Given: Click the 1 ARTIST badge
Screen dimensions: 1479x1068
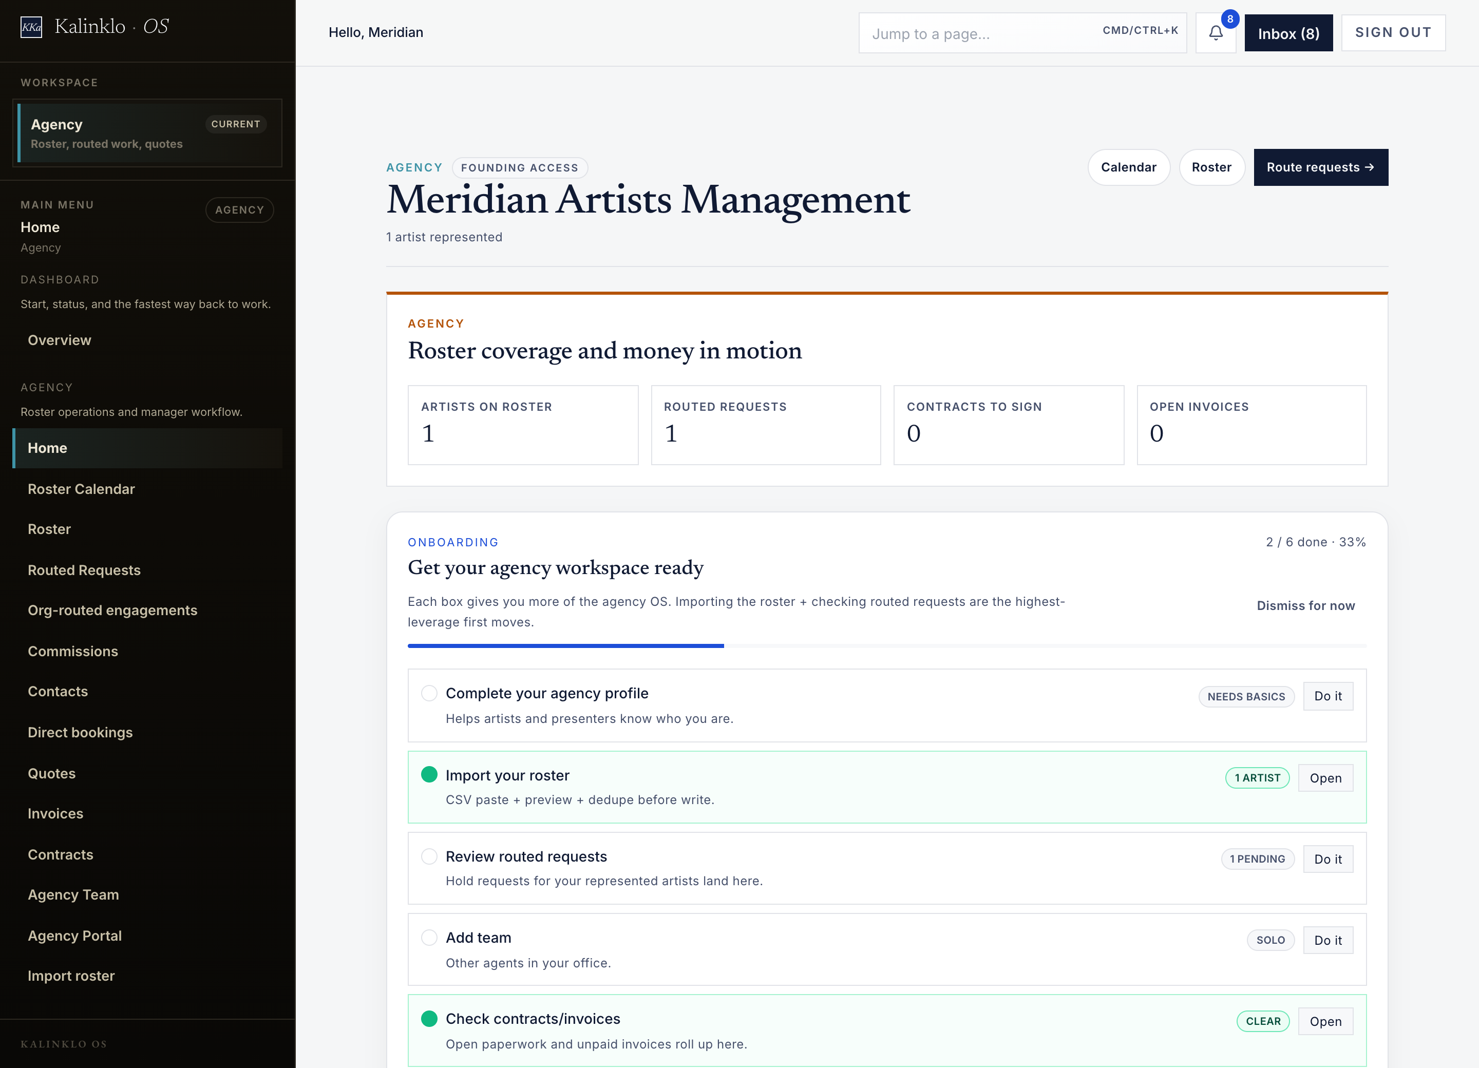Looking at the screenshot, I should tap(1257, 778).
